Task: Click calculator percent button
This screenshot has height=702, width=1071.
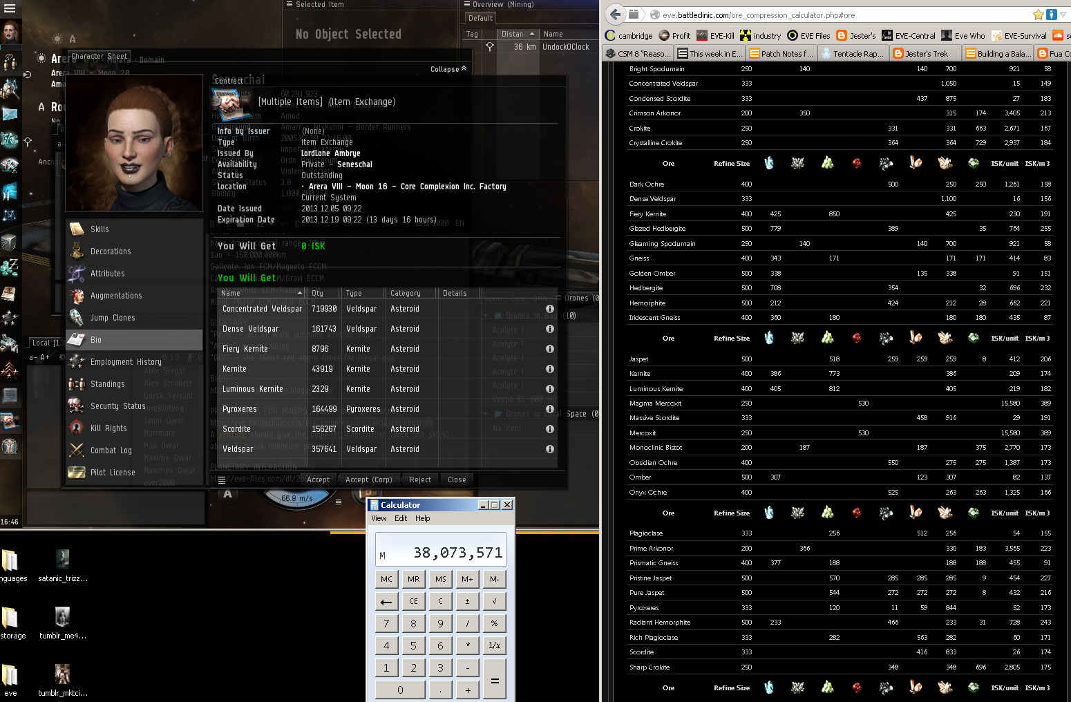Action: (495, 623)
